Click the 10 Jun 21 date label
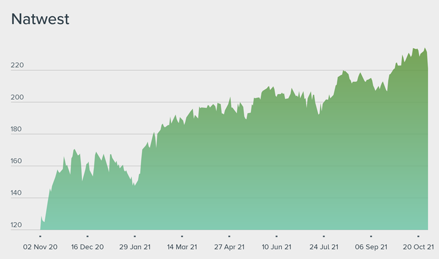The height and width of the screenshot is (259, 439). (276, 247)
